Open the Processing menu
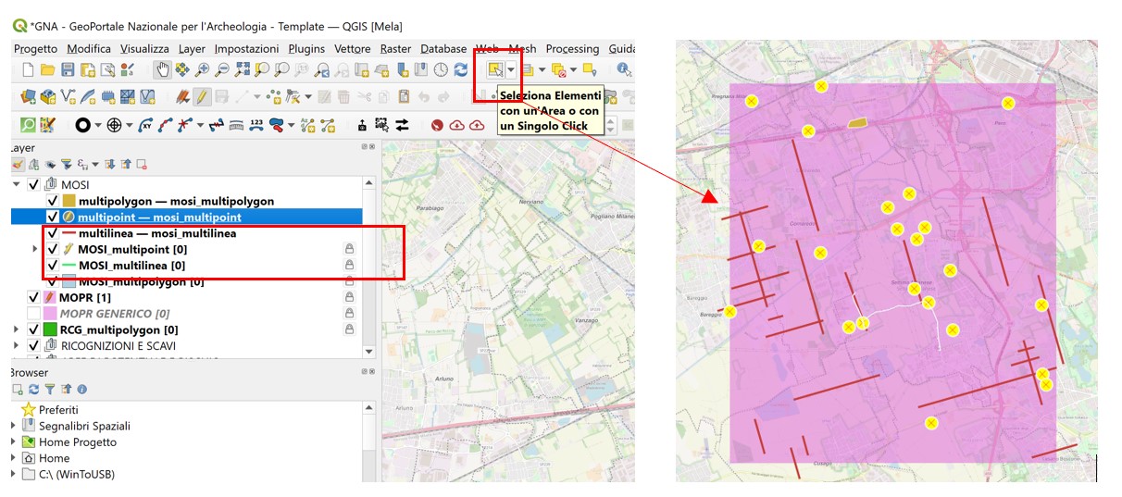 (571, 48)
